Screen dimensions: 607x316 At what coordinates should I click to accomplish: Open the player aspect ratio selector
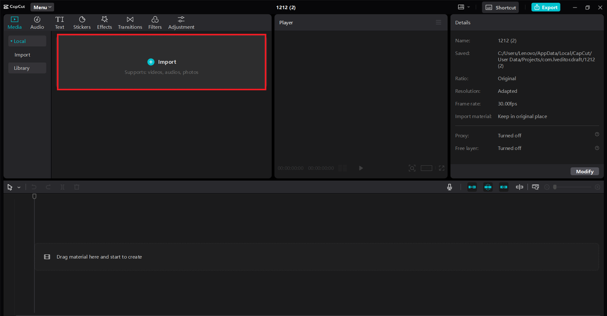(x=426, y=168)
